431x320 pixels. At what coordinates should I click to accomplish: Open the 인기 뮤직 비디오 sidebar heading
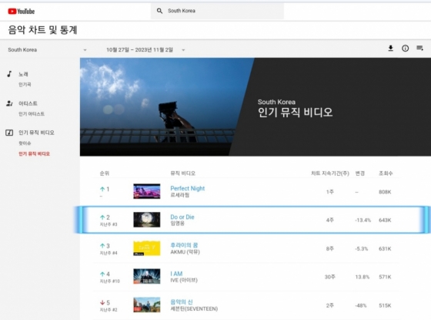coord(37,133)
